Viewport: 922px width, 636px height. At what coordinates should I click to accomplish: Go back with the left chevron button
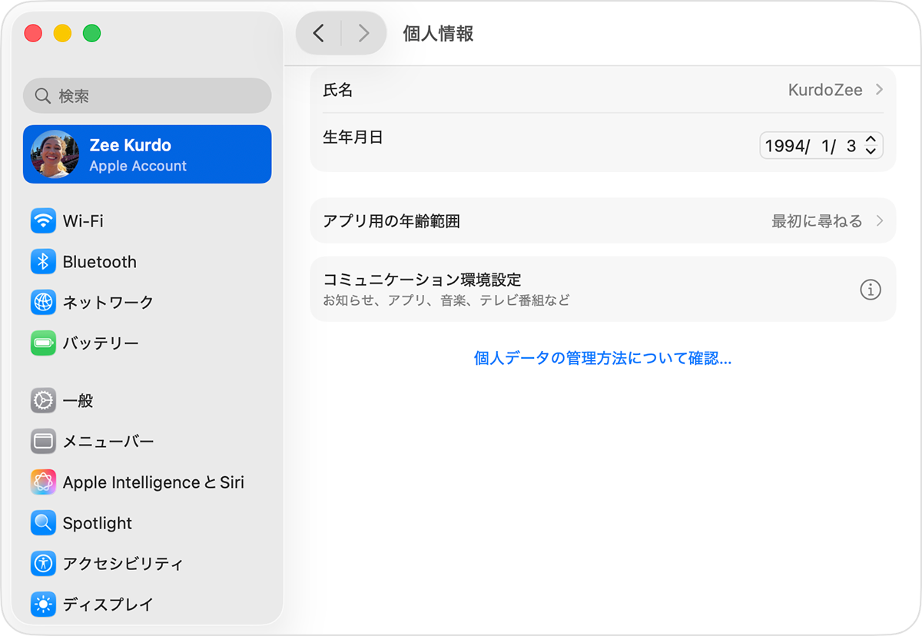[319, 33]
